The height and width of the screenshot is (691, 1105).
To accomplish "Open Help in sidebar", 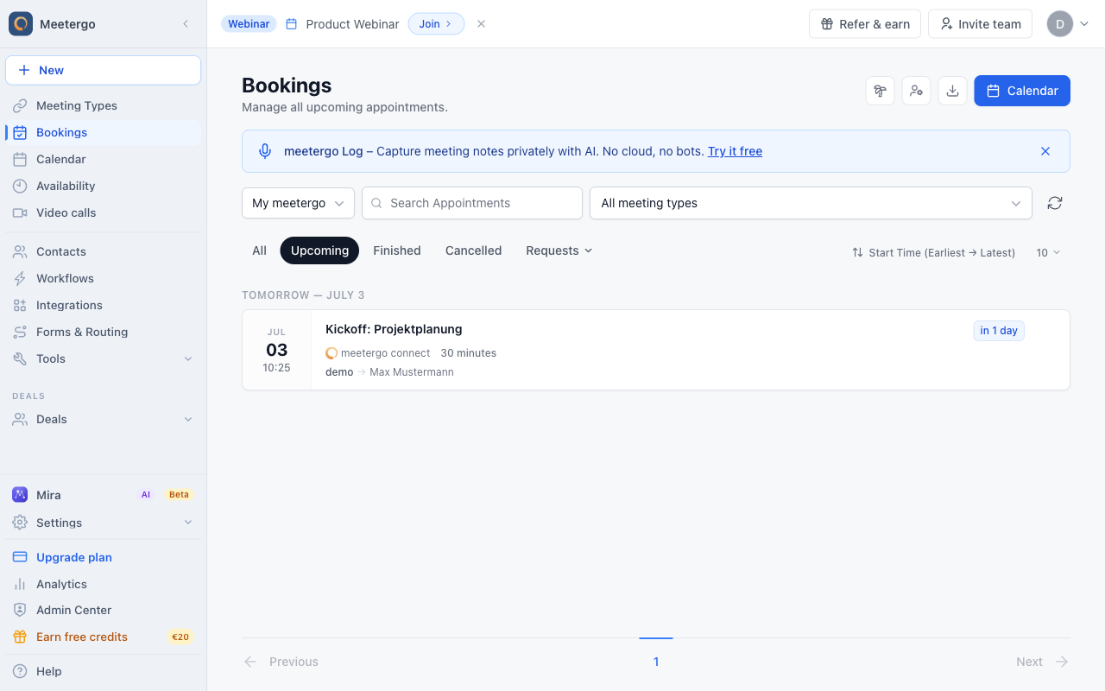I will tap(104, 671).
